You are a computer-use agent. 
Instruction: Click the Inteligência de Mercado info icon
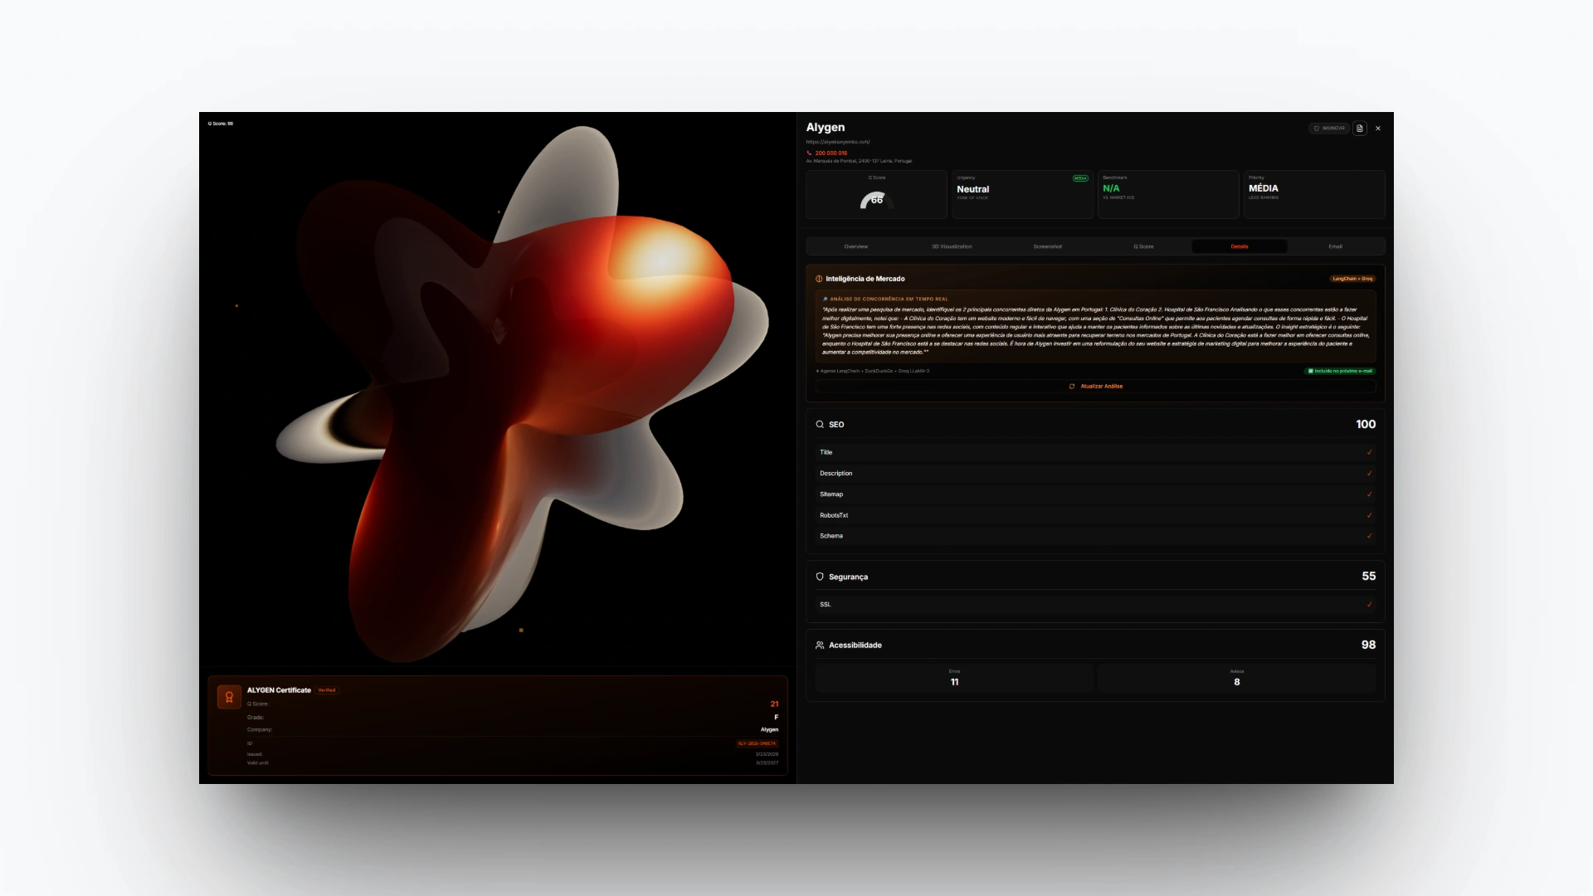819,279
